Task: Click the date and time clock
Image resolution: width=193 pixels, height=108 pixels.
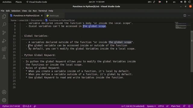Action: pyautogui.click(x=96, y=2)
